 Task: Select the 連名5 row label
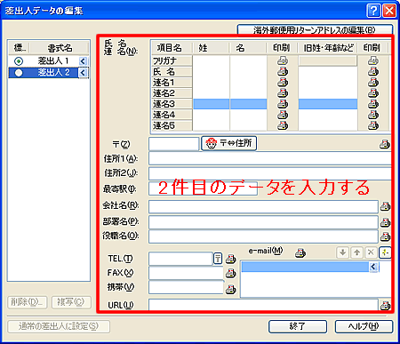coord(172,125)
